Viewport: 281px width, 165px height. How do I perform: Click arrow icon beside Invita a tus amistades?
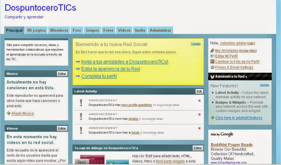pyautogui.click(x=78, y=62)
